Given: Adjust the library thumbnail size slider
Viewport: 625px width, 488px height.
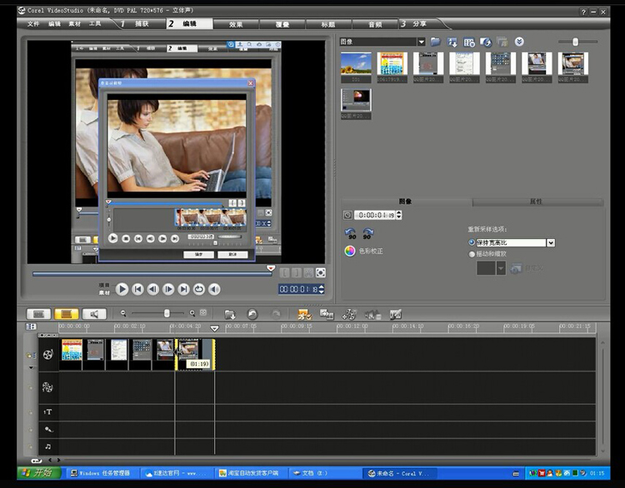Looking at the screenshot, I should (x=575, y=42).
